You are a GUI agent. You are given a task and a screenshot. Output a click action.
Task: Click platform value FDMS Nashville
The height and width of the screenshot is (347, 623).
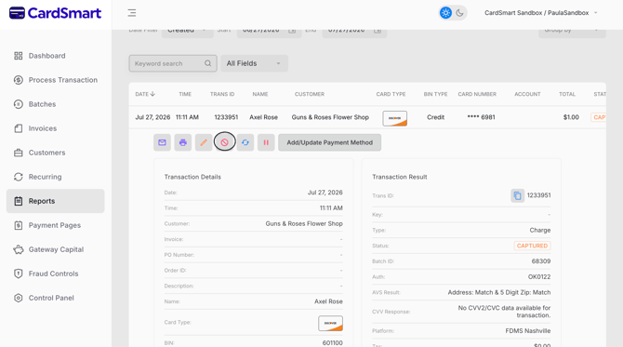pos(527,330)
